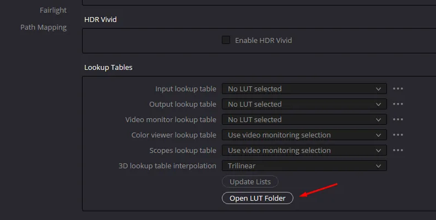The height and width of the screenshot is (220, 436).
Task: Expand Color viewer lookup table dropdown
Action: click(304, 135)
